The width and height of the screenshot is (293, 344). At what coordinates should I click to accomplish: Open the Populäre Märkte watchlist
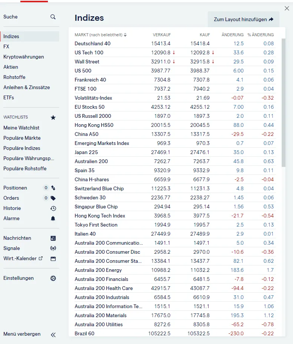point(22,138)
